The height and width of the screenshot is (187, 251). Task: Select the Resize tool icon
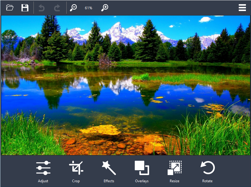pyautogui.click(x=175, y=168)
